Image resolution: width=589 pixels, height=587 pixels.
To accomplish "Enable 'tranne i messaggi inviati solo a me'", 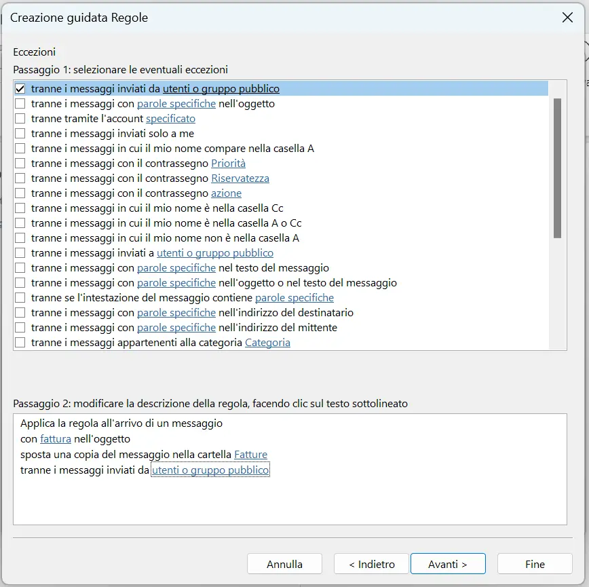I will point(19,133).
